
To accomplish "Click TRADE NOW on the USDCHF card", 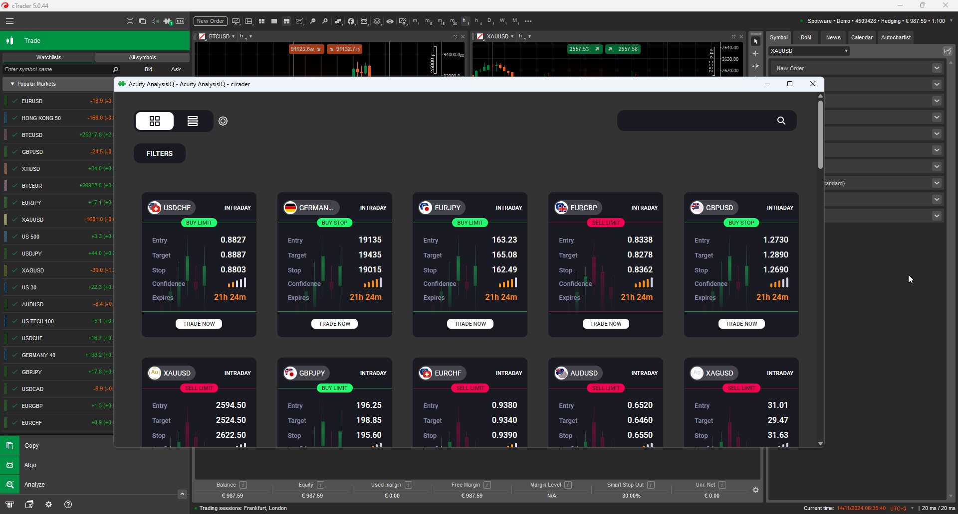I will click(199, 323).
